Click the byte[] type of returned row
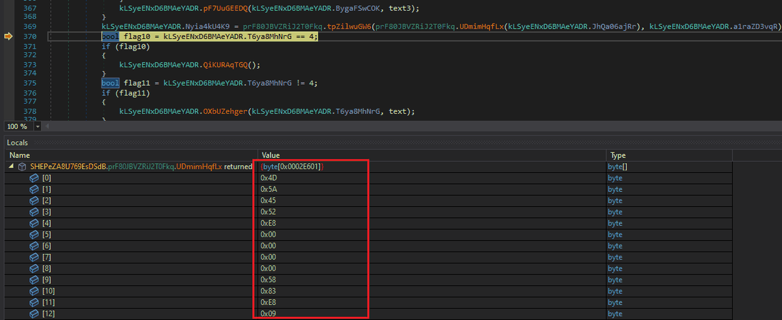This screenshot has width=782, height=320. tap(616, 167)
